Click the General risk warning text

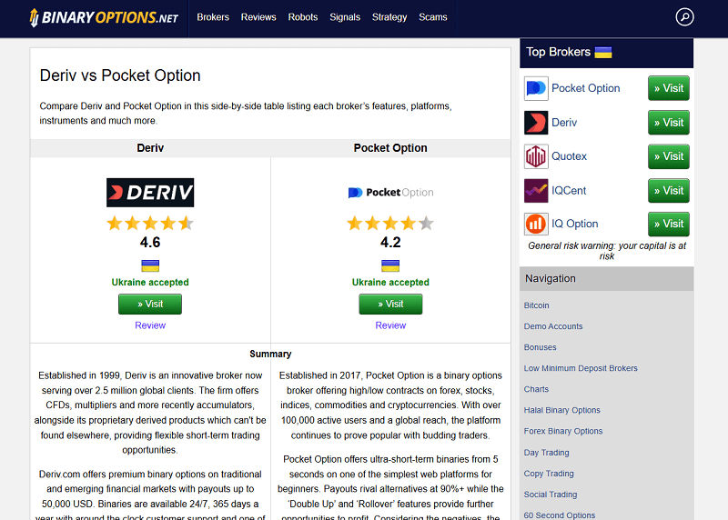click(x=606, y=251)
